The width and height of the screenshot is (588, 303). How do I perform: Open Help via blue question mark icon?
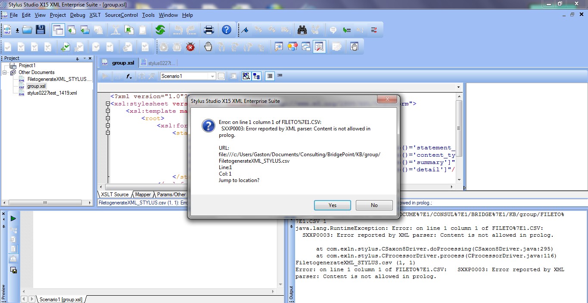(x=227, y=30)
